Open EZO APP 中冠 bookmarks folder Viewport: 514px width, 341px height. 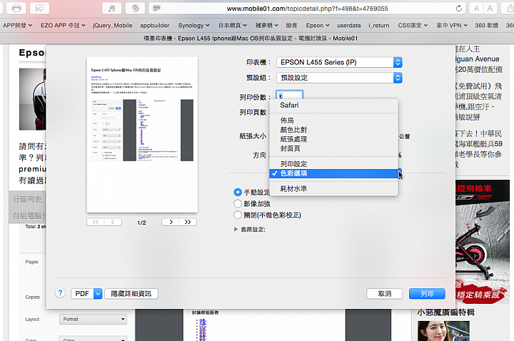point(63,25)
